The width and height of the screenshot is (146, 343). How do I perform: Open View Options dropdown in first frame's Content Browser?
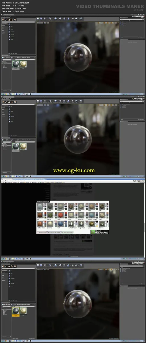pyautogui.click(x=32, y=92)
